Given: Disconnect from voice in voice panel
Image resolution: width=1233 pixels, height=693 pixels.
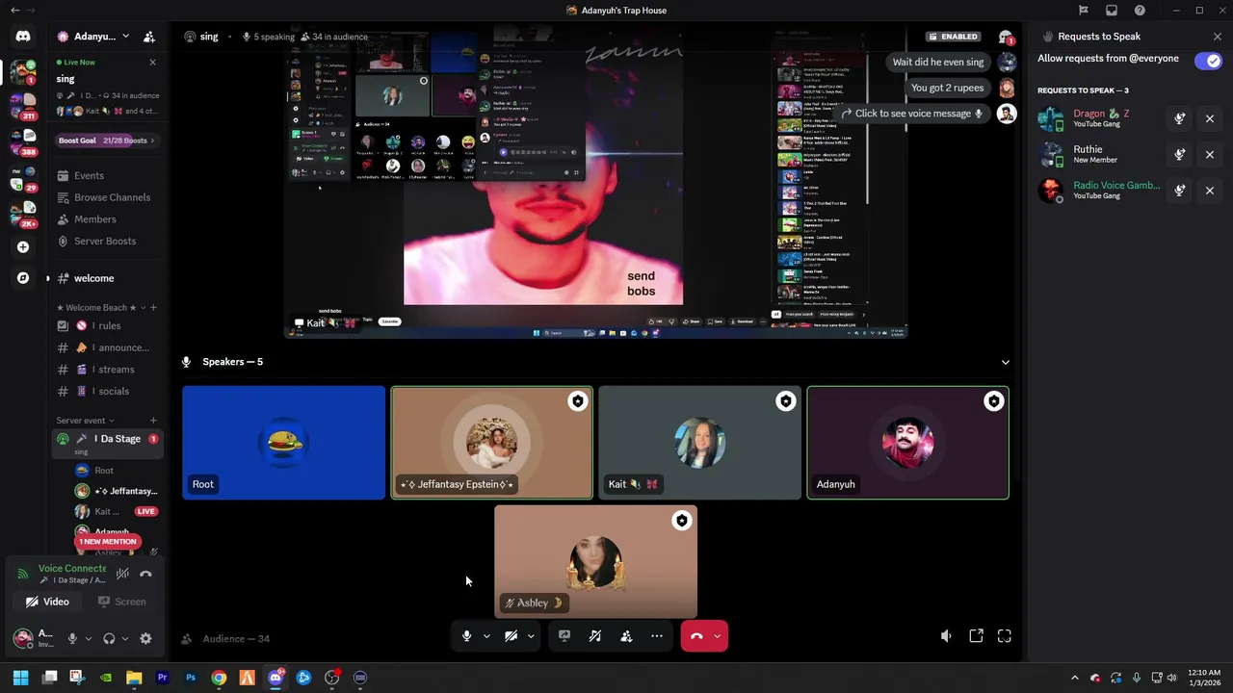Looking at the screenshot, I should tap(145, 574).
